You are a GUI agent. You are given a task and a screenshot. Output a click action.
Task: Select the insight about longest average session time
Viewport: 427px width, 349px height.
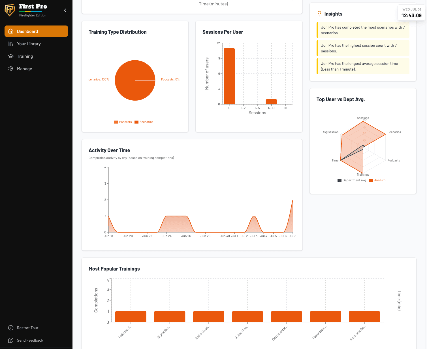click(363, 66)
